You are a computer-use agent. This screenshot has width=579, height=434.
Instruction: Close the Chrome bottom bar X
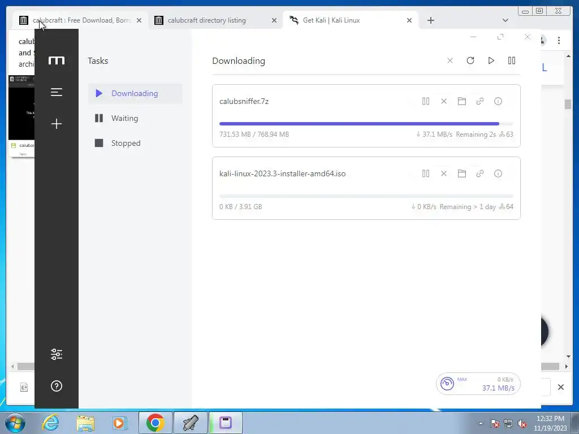click(x=561, y=387)
